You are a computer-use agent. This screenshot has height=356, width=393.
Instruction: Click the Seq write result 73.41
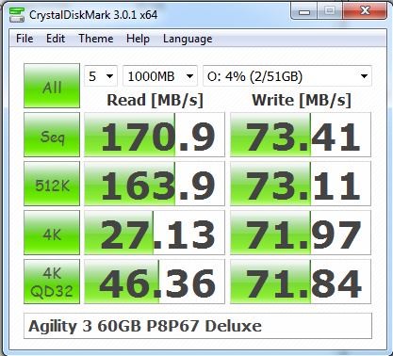(x=301, y=135)
